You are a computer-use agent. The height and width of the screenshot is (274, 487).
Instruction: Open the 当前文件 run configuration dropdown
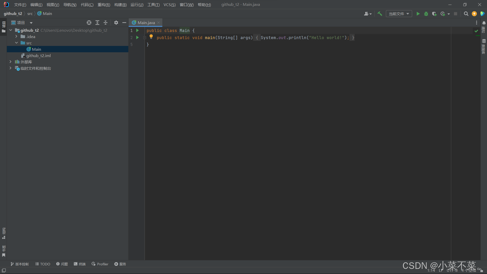[x=399, y=14]
